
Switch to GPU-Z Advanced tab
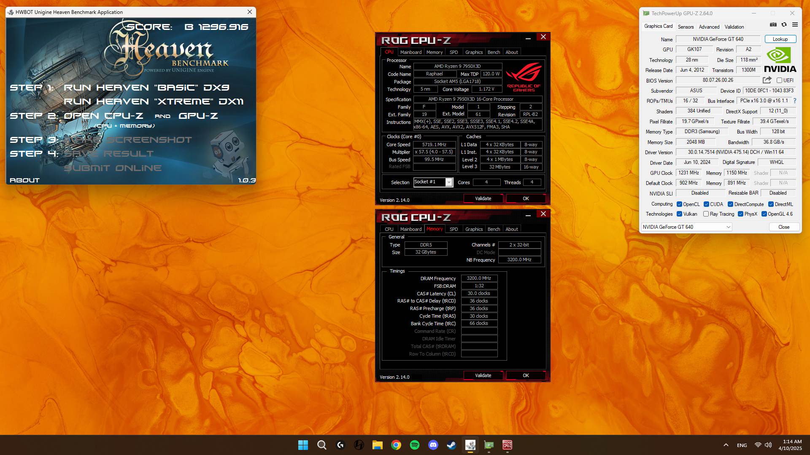pos(709,27)
